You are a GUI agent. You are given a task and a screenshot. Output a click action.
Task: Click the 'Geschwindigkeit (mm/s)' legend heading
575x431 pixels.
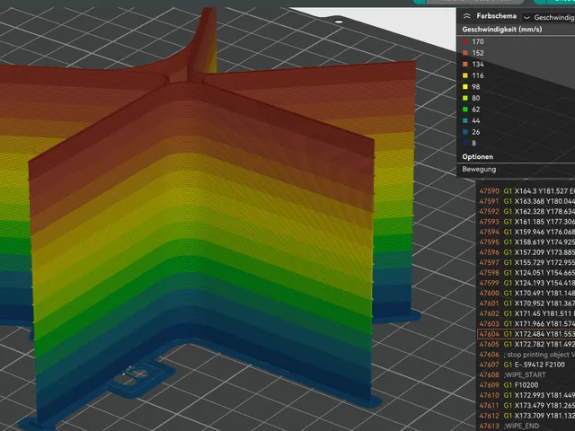501,30
